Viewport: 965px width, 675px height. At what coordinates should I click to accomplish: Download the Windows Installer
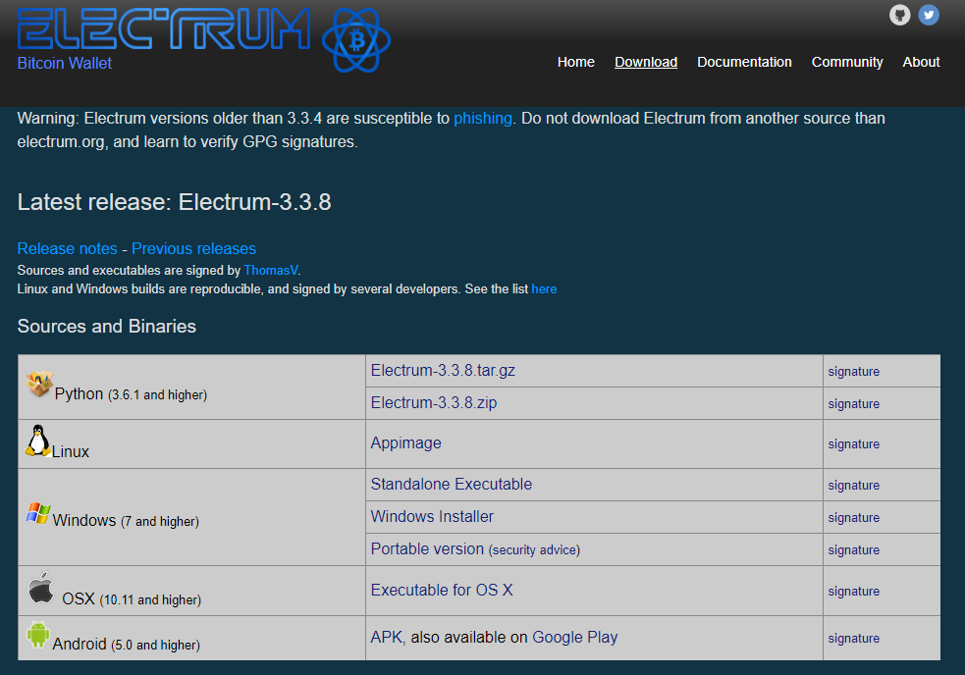[x=432, y=516]
